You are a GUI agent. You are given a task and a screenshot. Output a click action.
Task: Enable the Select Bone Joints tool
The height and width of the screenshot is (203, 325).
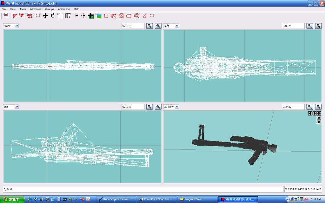tap(37, 16)
